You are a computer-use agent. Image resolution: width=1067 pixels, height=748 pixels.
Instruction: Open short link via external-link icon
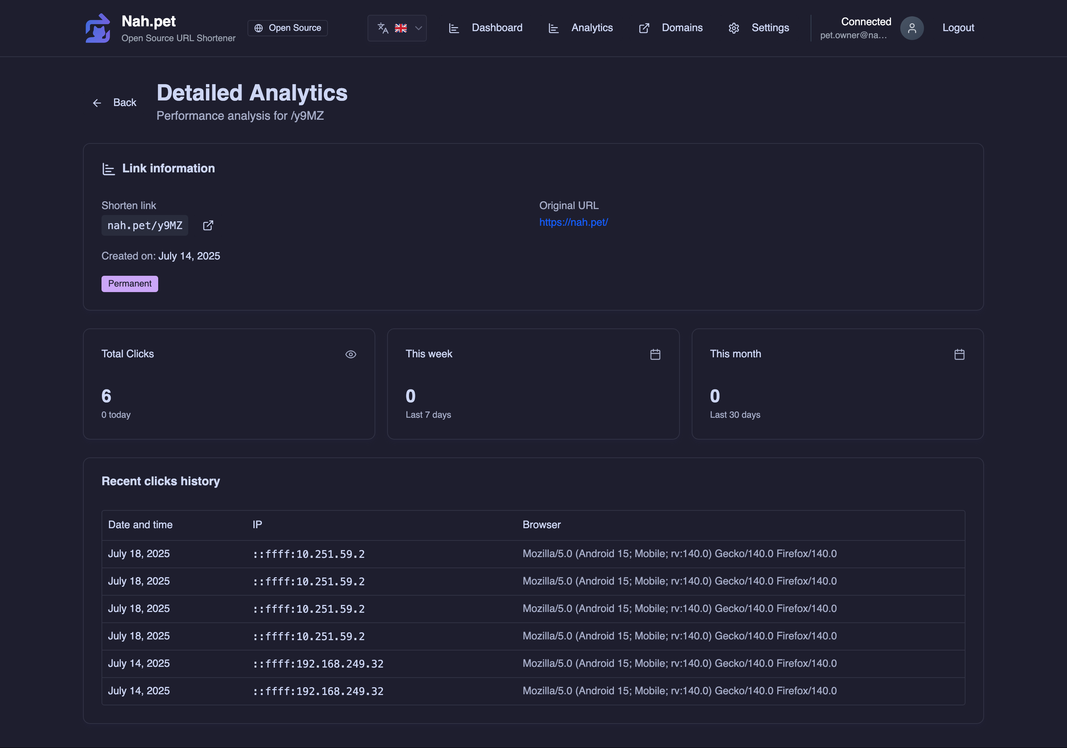tap(208, 225)
